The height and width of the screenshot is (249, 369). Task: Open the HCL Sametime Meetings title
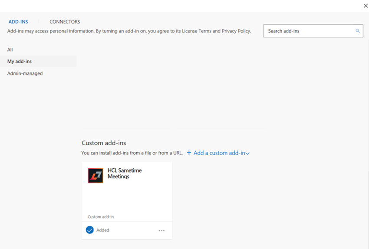pyautogui.click(x=125, y=174)
